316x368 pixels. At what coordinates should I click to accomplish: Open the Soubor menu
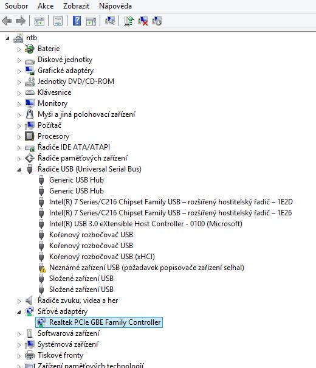[16, 6]
